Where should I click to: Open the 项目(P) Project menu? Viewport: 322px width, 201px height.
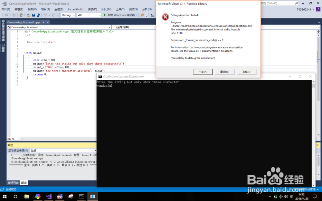(46, 9)
